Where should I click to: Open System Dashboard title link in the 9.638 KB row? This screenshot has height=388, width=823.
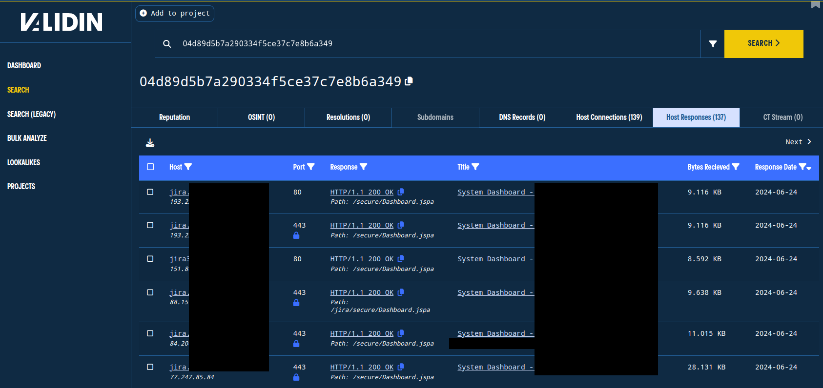coord(495,292)
